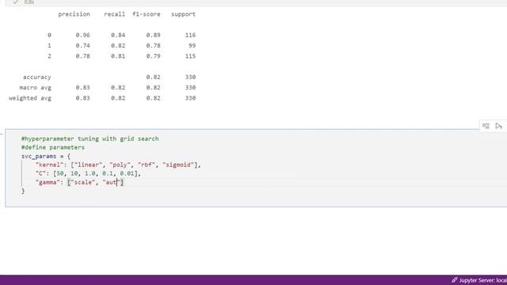Viewport: 507px width, 285px height.
Task: Click the "linear" string in kernel list
Action: click(88, 165)
